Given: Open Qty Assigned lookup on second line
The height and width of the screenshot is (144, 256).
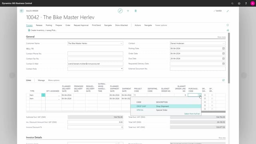Looking at the screenshot, I should click(x=59, y=99).
